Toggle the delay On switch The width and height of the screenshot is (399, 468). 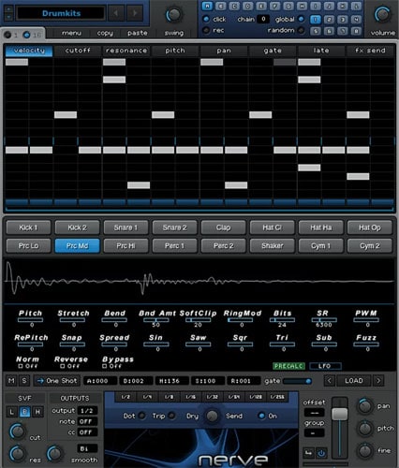[261, 416]
